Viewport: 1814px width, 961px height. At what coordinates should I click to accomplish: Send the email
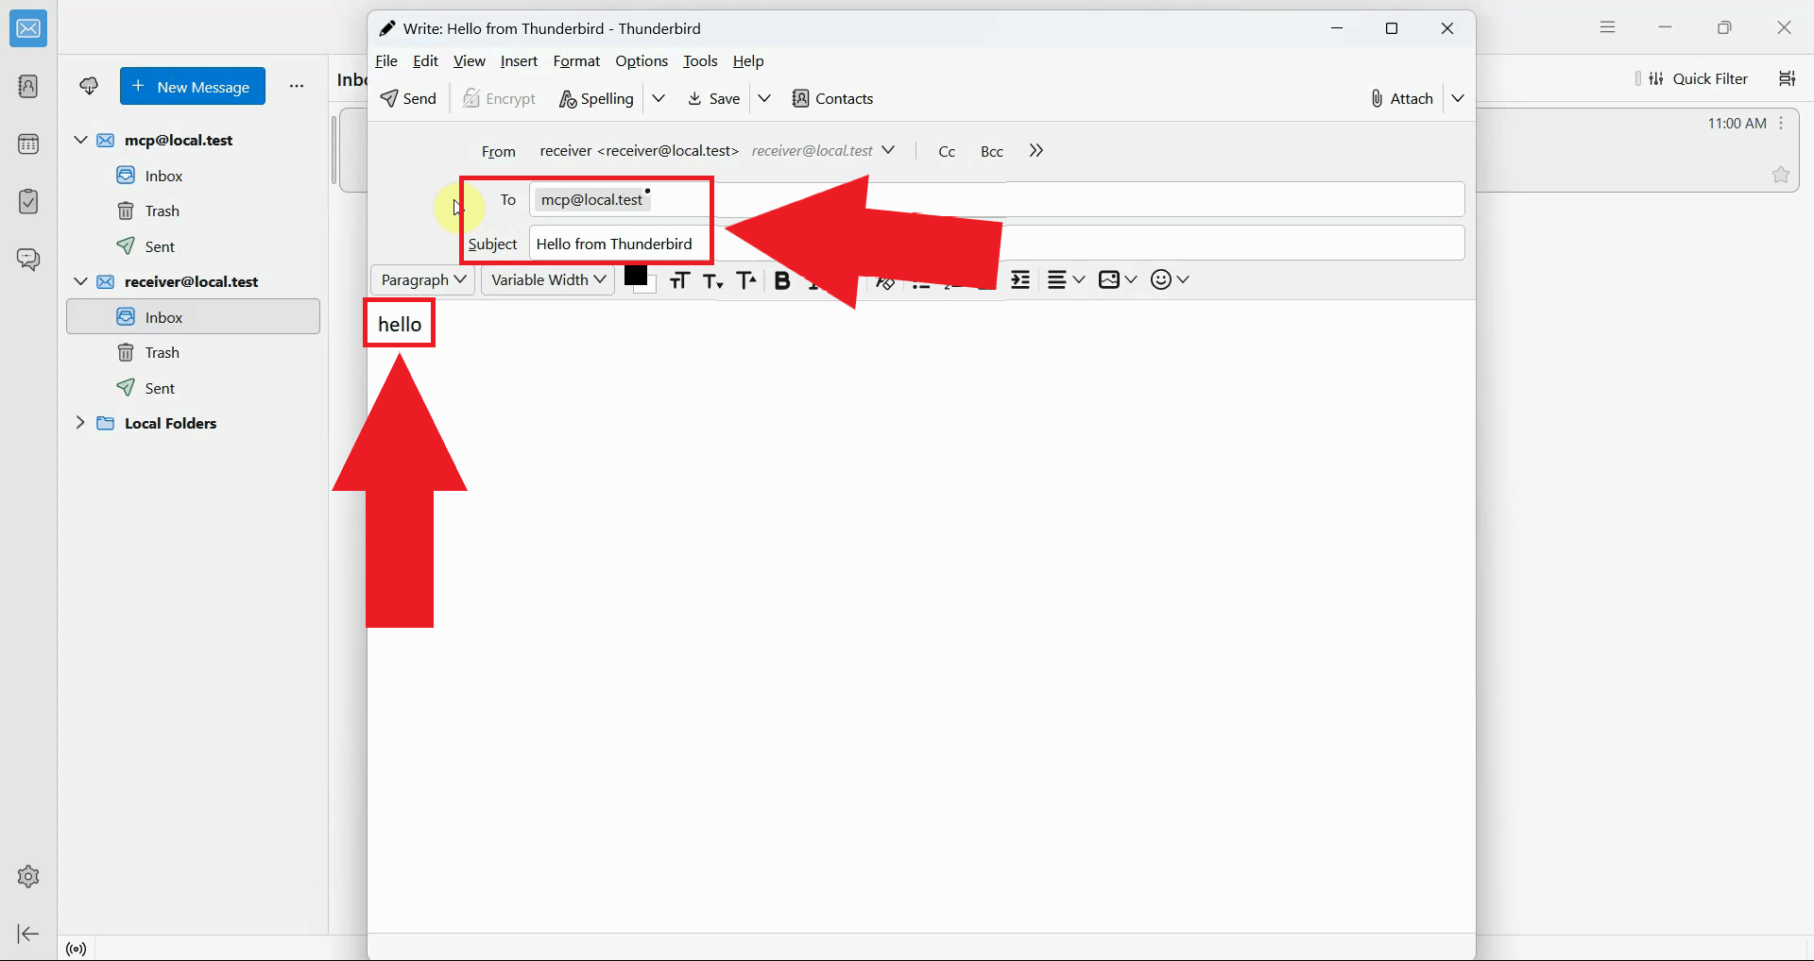[407, 98]
